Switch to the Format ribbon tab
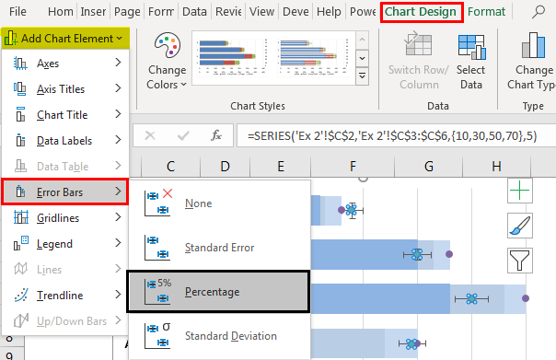Viewport: 556px width, 360px height. click(x=486, y=12)
